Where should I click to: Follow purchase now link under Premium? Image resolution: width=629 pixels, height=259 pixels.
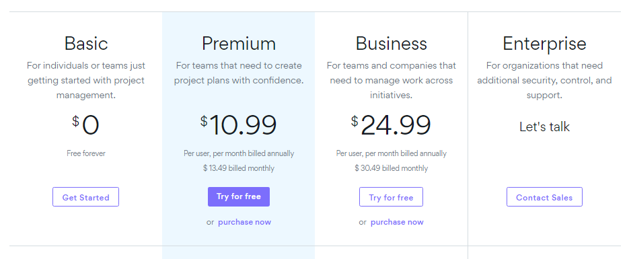(244, 222)
